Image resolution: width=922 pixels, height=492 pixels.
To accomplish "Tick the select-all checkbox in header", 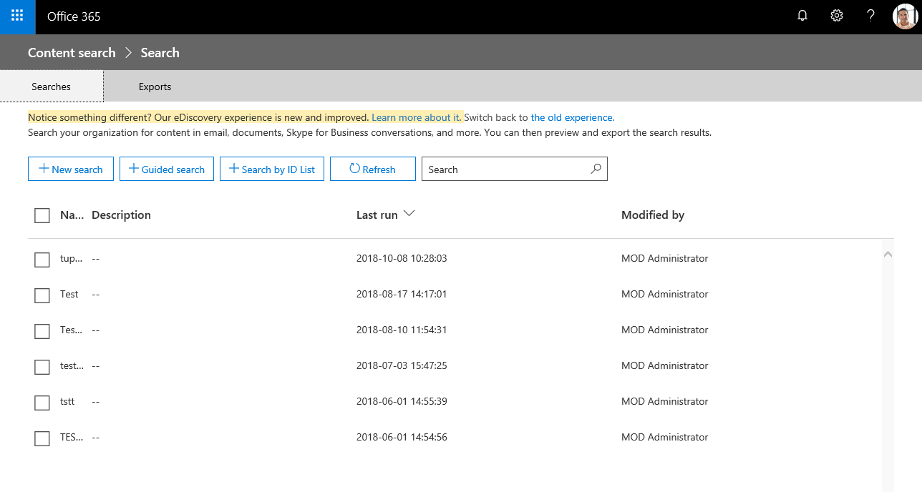I will click(42, 215).
